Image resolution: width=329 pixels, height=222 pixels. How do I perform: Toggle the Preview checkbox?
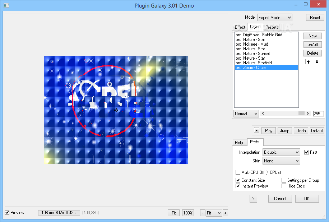click(x=7, y=213)
